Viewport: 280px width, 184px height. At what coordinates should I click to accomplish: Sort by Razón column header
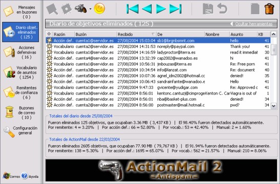pyautogui.click(x=64, y=34)
